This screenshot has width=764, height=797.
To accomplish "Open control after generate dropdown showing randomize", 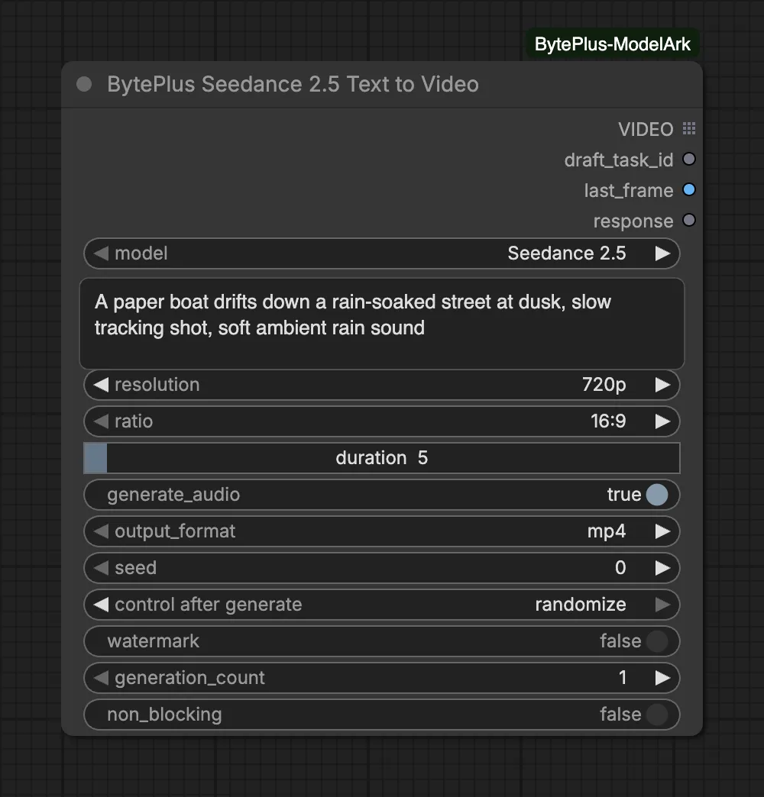I will tap(381, 605).
